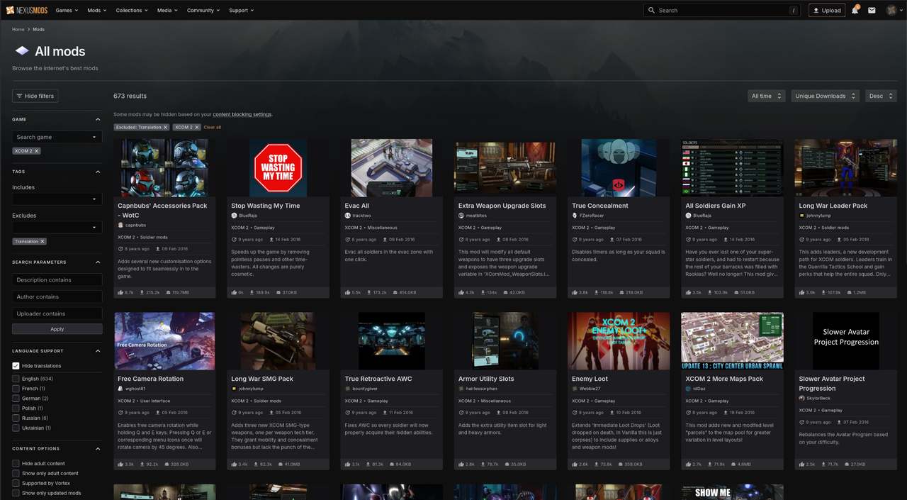Click download count icon on True Concealment card

tap(597, 292)
